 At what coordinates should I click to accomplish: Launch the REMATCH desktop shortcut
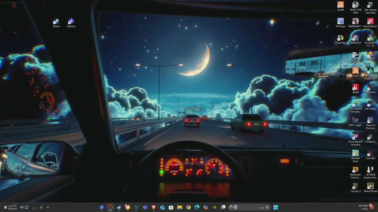click(x=356, y=39)
